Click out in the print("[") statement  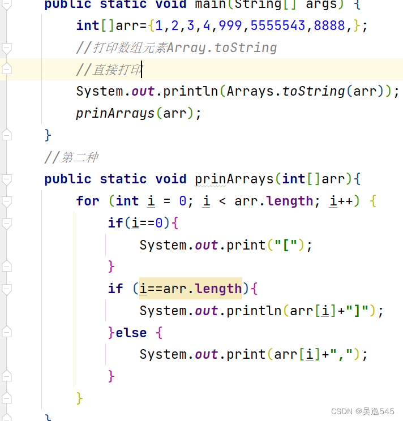[x=207, y=245]
